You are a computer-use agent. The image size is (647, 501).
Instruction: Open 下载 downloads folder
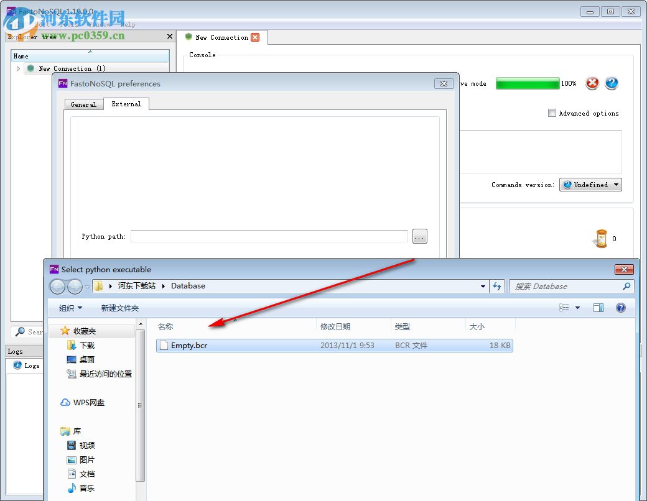86,345
